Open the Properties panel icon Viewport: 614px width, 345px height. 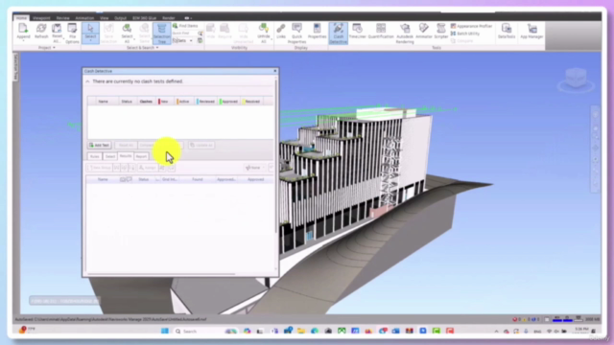click(317, 31)
